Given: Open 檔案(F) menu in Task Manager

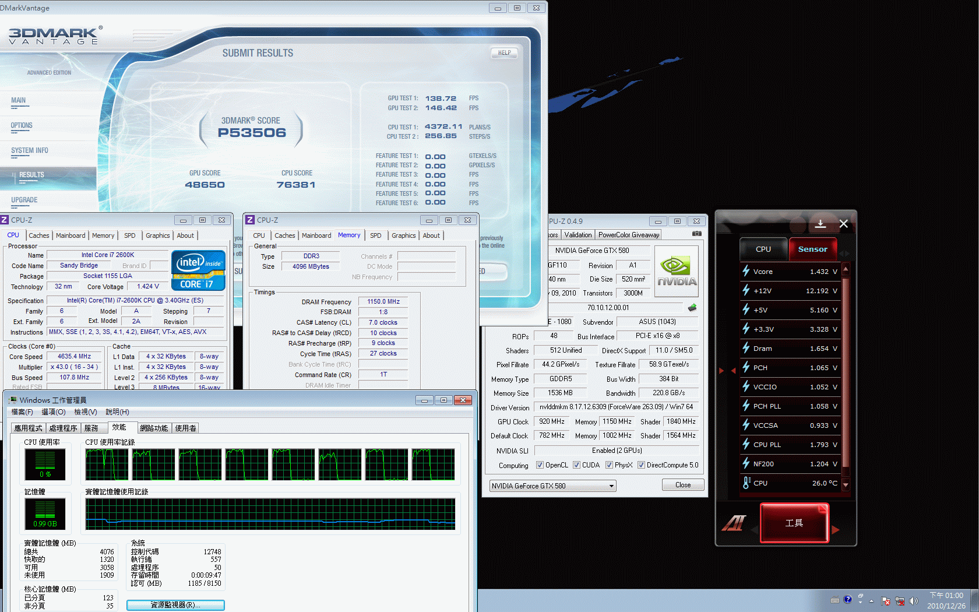Looking at the screenshot, I should (22, 412).
